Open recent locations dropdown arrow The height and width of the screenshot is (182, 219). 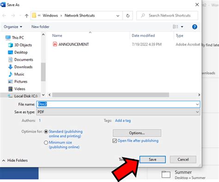pyautogui.click(x=20, y=16)
